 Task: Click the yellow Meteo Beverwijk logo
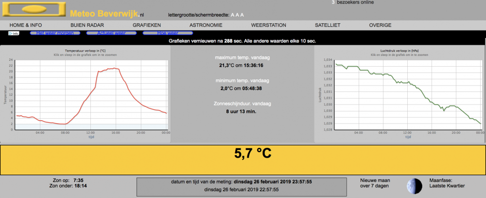pos(34,9)
